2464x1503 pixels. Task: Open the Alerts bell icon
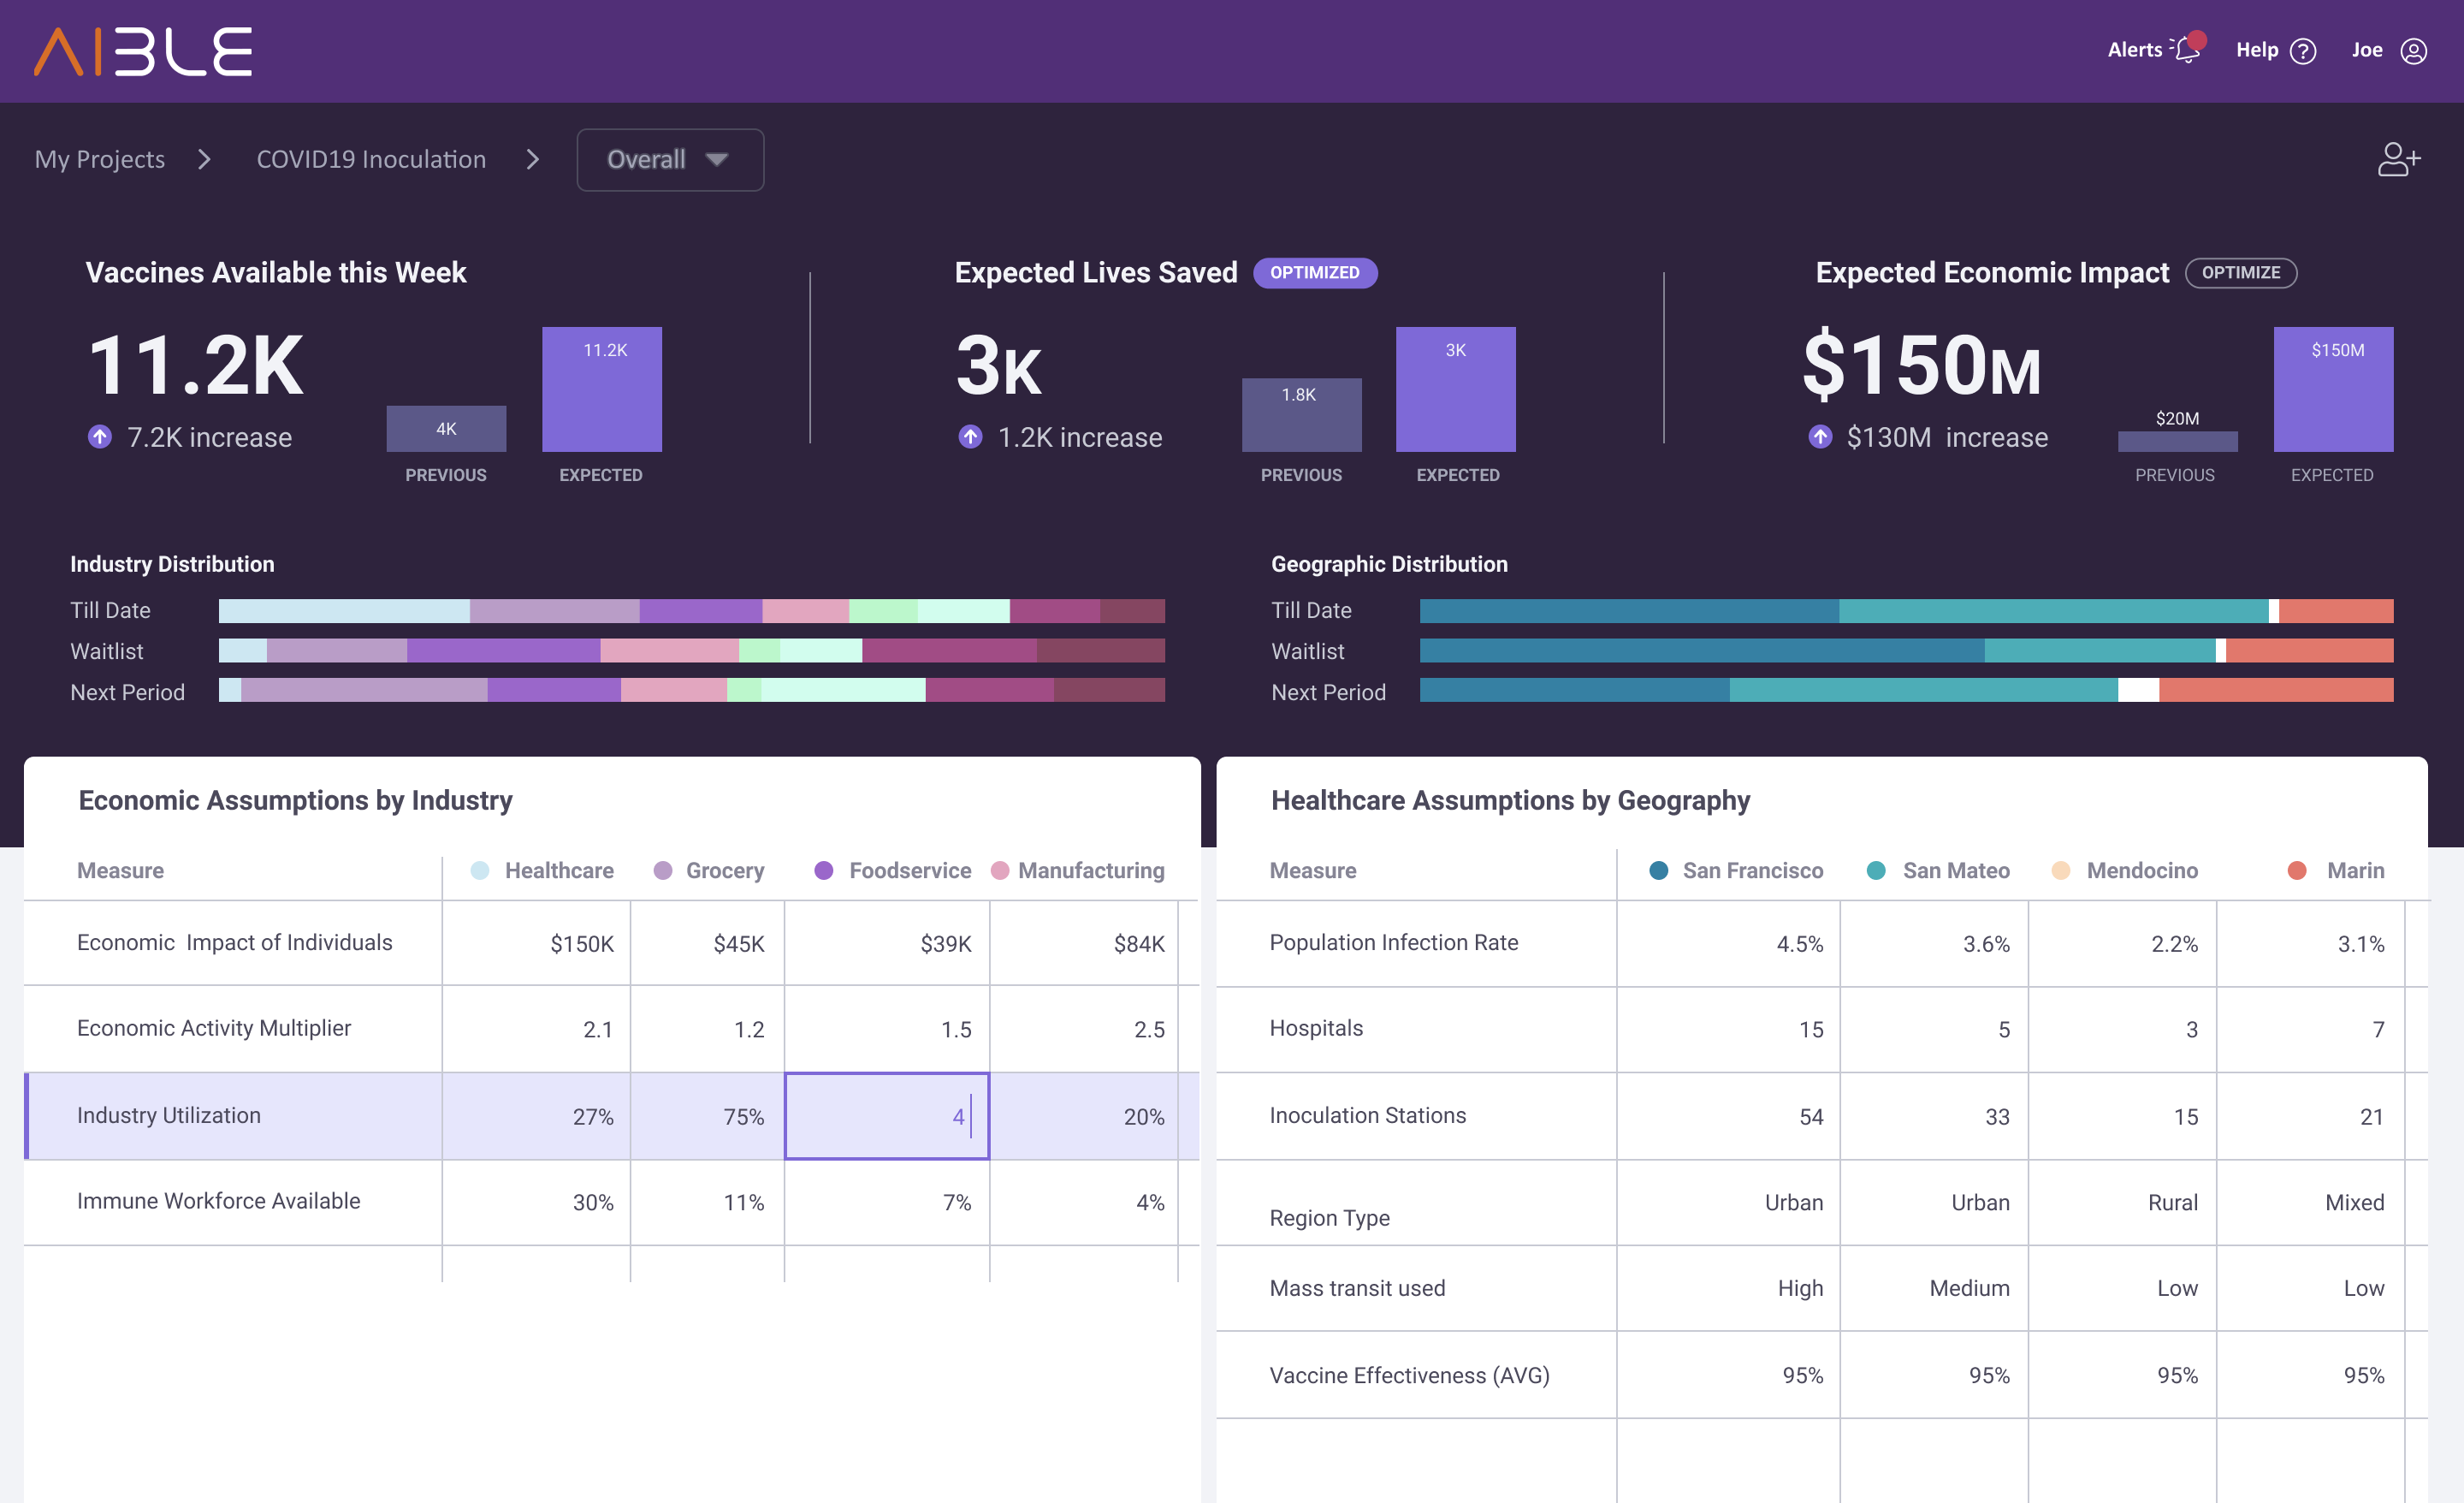click(x=2188, y=48)
